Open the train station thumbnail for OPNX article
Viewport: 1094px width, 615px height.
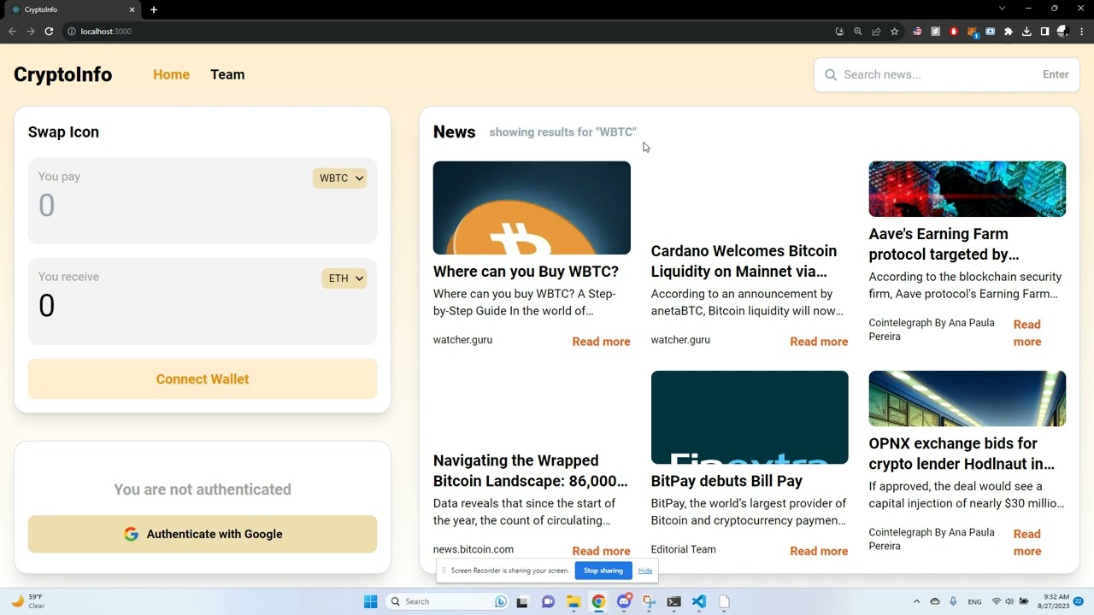[968, 398]
